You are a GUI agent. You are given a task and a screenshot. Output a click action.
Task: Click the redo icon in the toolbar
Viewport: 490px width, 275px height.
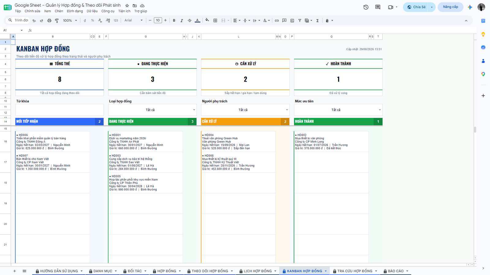tap(41, 20)
